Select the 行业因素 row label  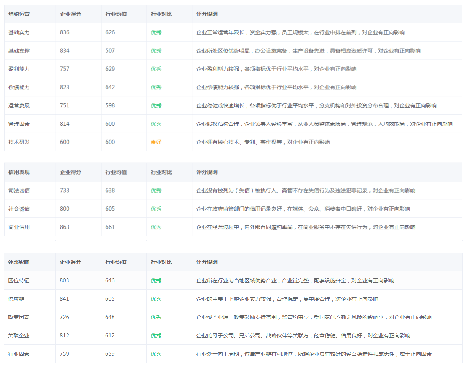click(19, 354)
